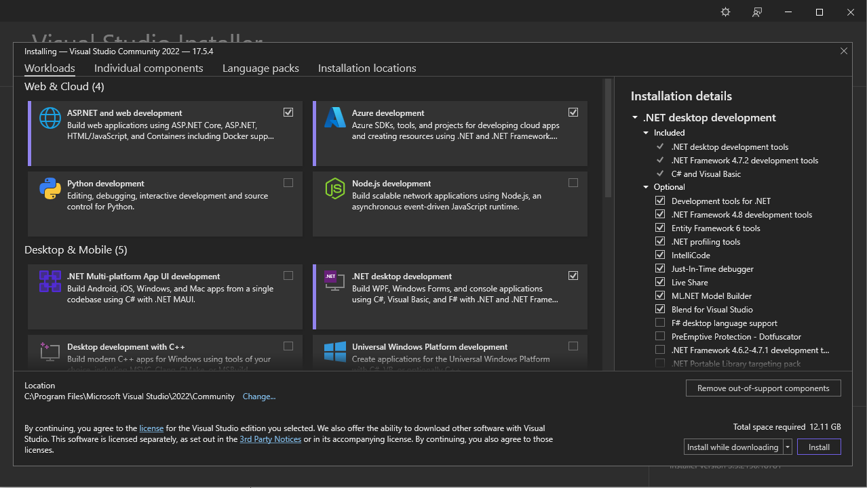This screenshot has height=488, width=867.
Task: Open the settings gear in the title bar
Action: click(725, 12)
